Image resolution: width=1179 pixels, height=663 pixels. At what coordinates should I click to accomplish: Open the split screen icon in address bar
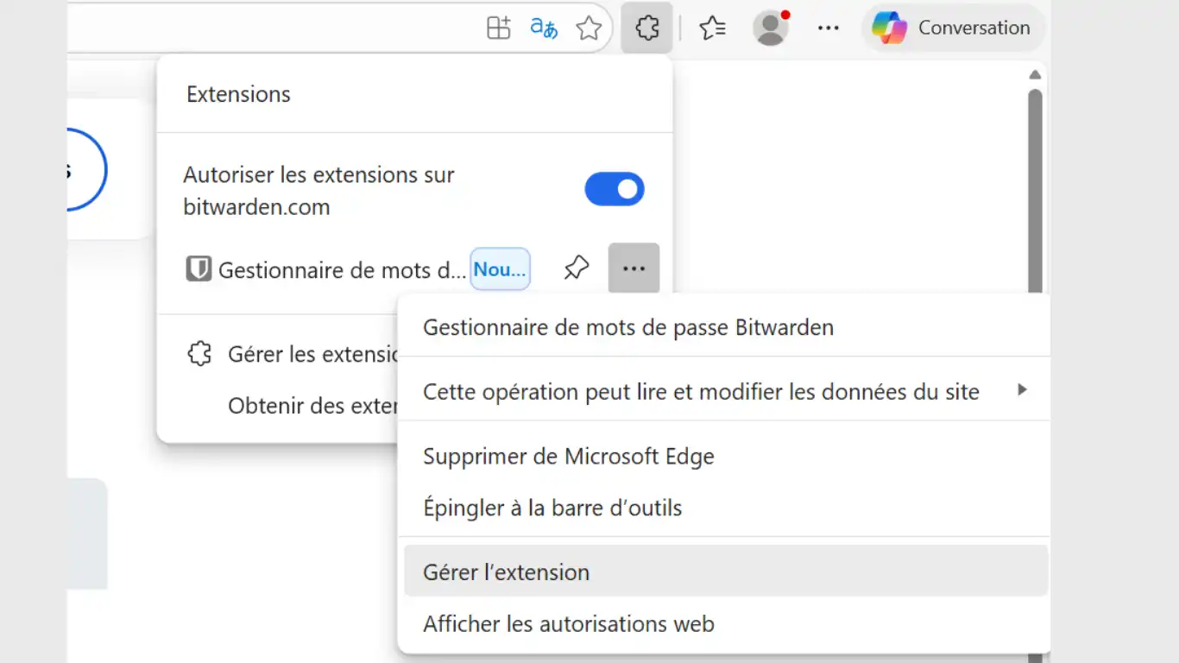coord(499,28)
